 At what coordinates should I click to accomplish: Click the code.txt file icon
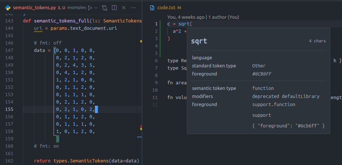coord(152,8)
